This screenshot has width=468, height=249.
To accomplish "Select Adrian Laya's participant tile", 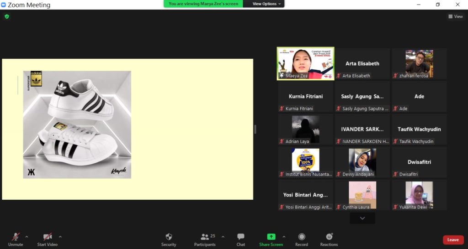I will click(x=306, y=129).
